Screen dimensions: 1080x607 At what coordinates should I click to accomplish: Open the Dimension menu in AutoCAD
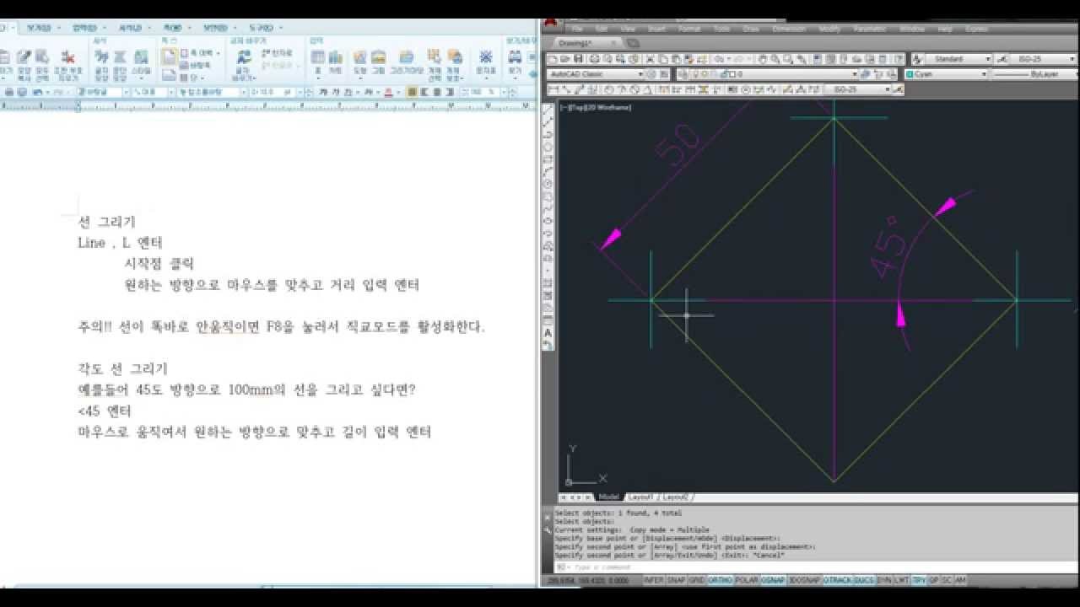[789, 29]
